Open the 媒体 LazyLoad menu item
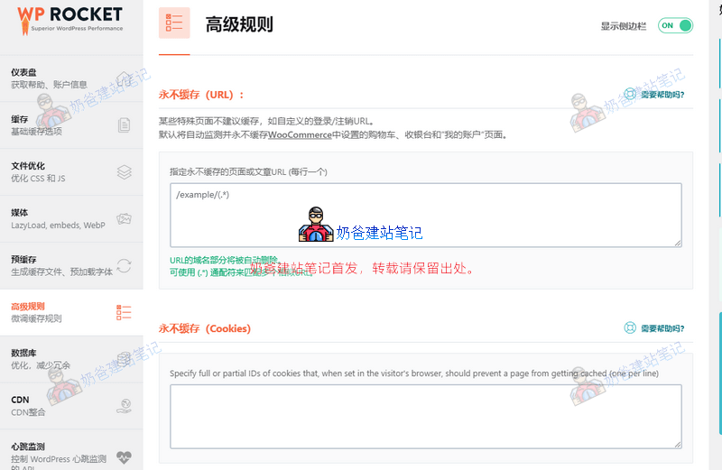Screen dimensions: 722x470 pos(71,218)
